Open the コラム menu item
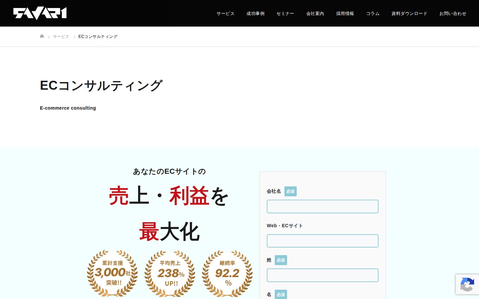479x299 pixels. [x=373, y=14]
